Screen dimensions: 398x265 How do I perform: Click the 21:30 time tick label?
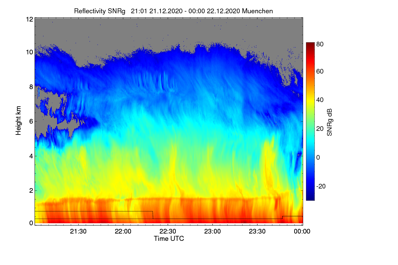click(78, 232)
